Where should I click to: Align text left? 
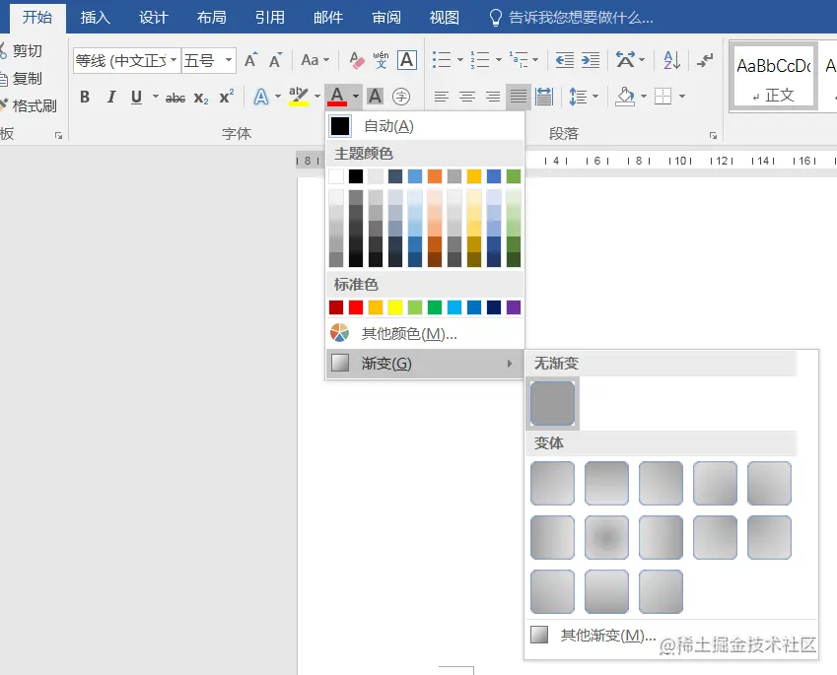(x=442, y=97)
